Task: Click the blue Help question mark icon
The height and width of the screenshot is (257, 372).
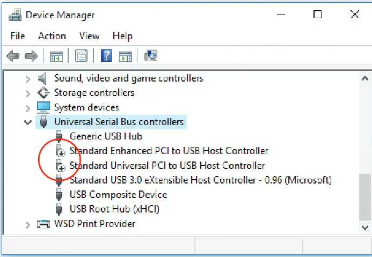Action: tap(106, 56)
